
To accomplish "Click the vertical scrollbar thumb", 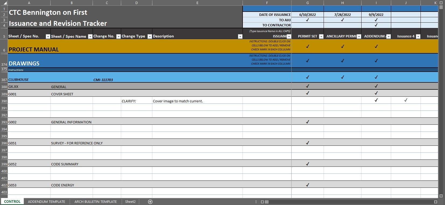I will [x=441, y=7].
